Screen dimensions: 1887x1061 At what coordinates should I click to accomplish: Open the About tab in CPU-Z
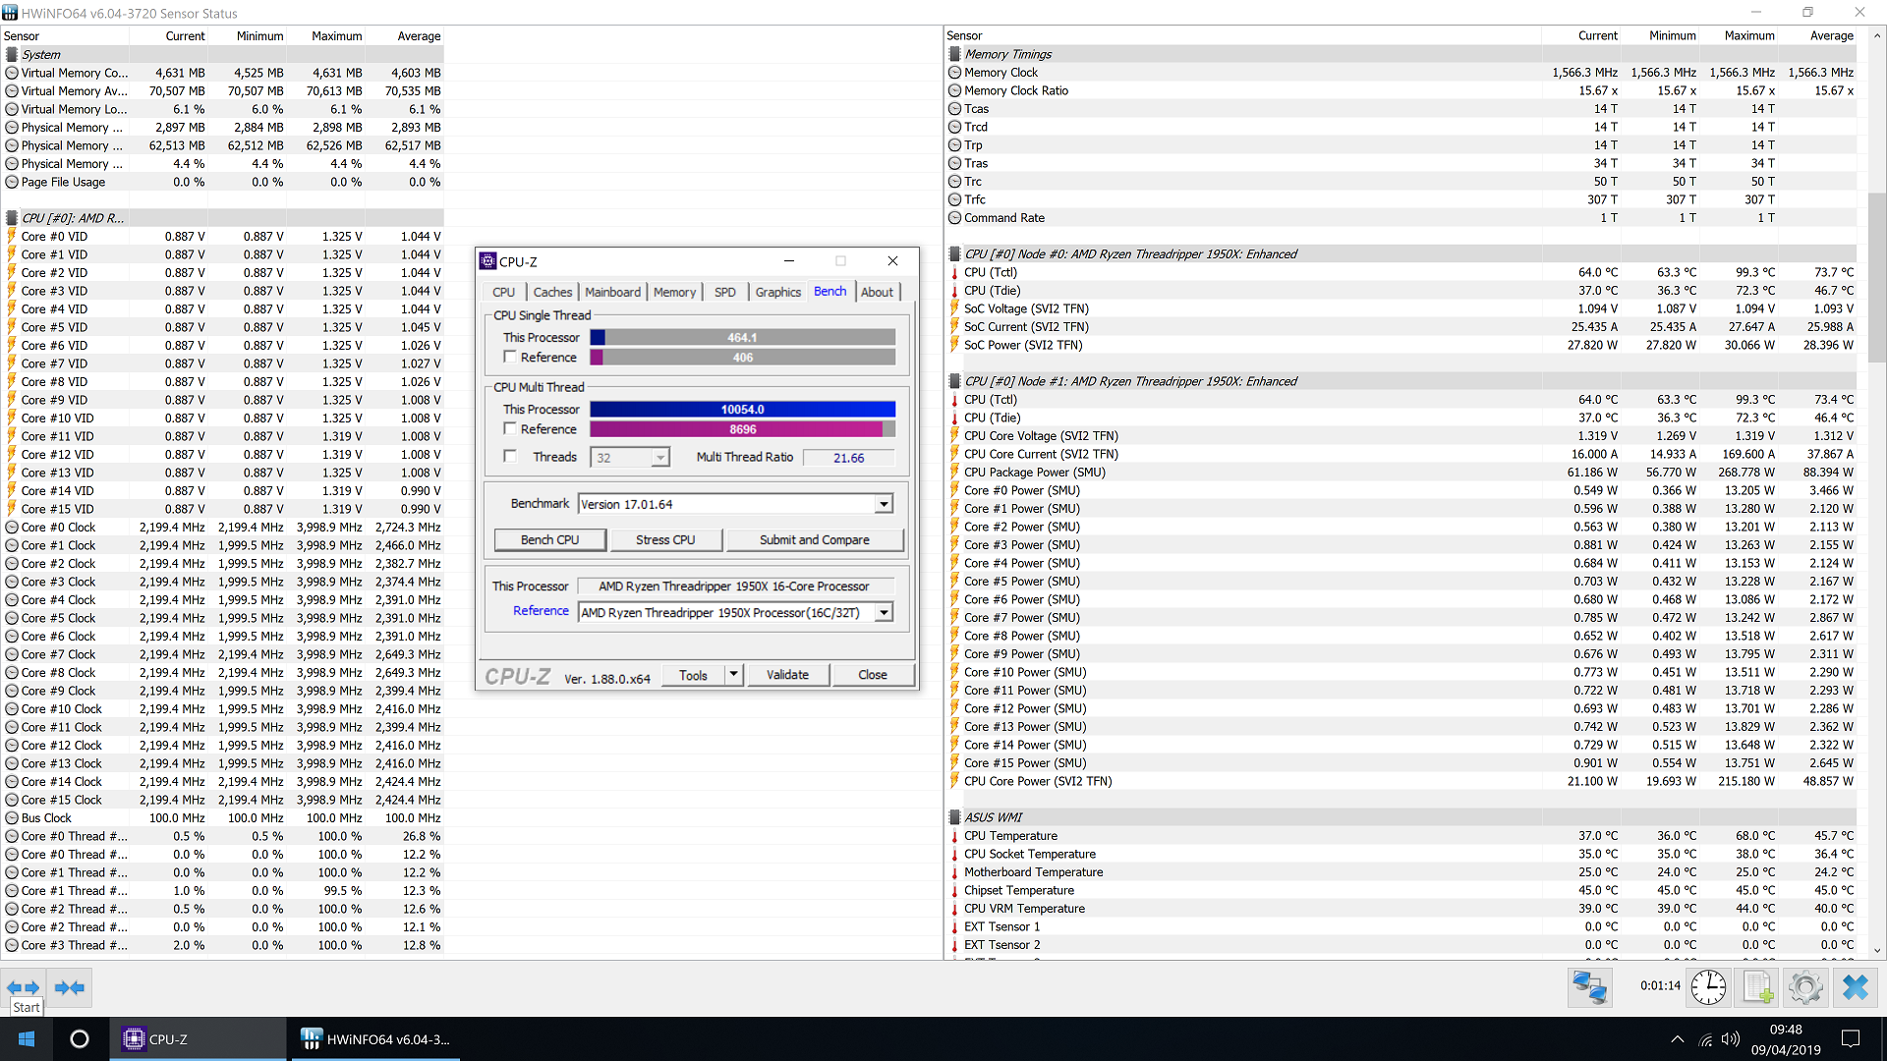878,293
